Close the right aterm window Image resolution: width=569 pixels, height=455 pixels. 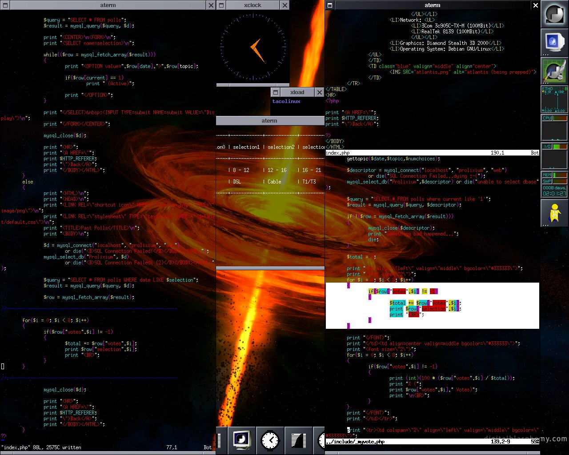coord(535,5)
